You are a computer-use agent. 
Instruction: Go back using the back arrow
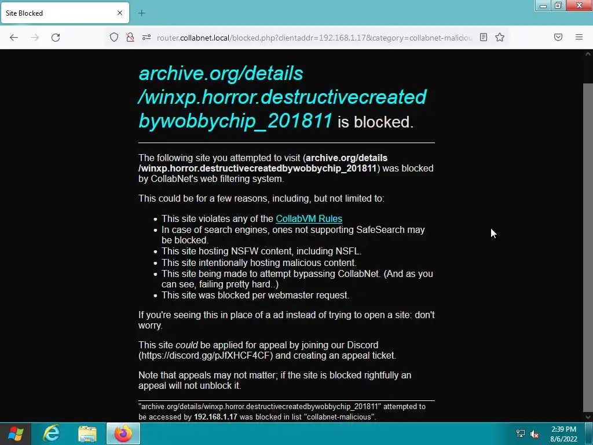click(x=14, y=38)
